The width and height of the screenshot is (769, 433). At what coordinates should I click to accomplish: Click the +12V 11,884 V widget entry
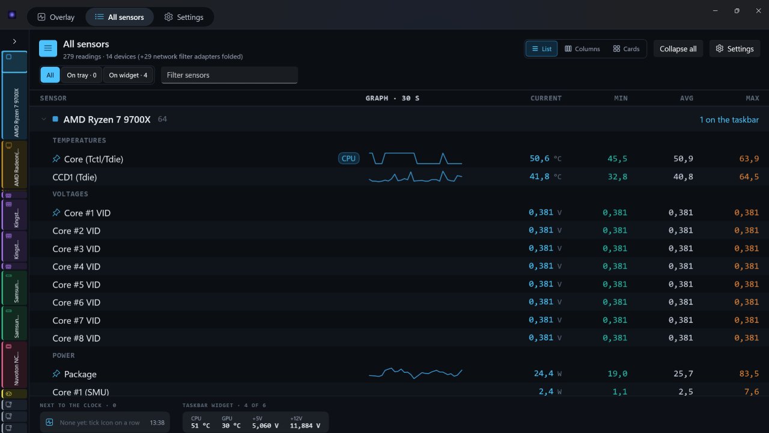click(305, 422)
